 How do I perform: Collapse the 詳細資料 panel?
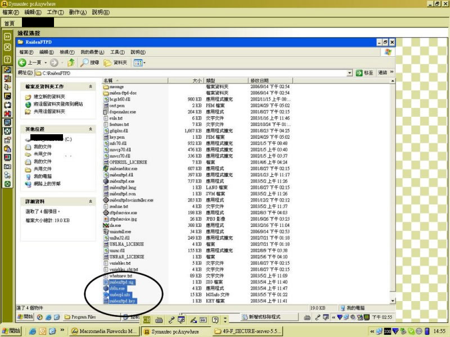91,202
